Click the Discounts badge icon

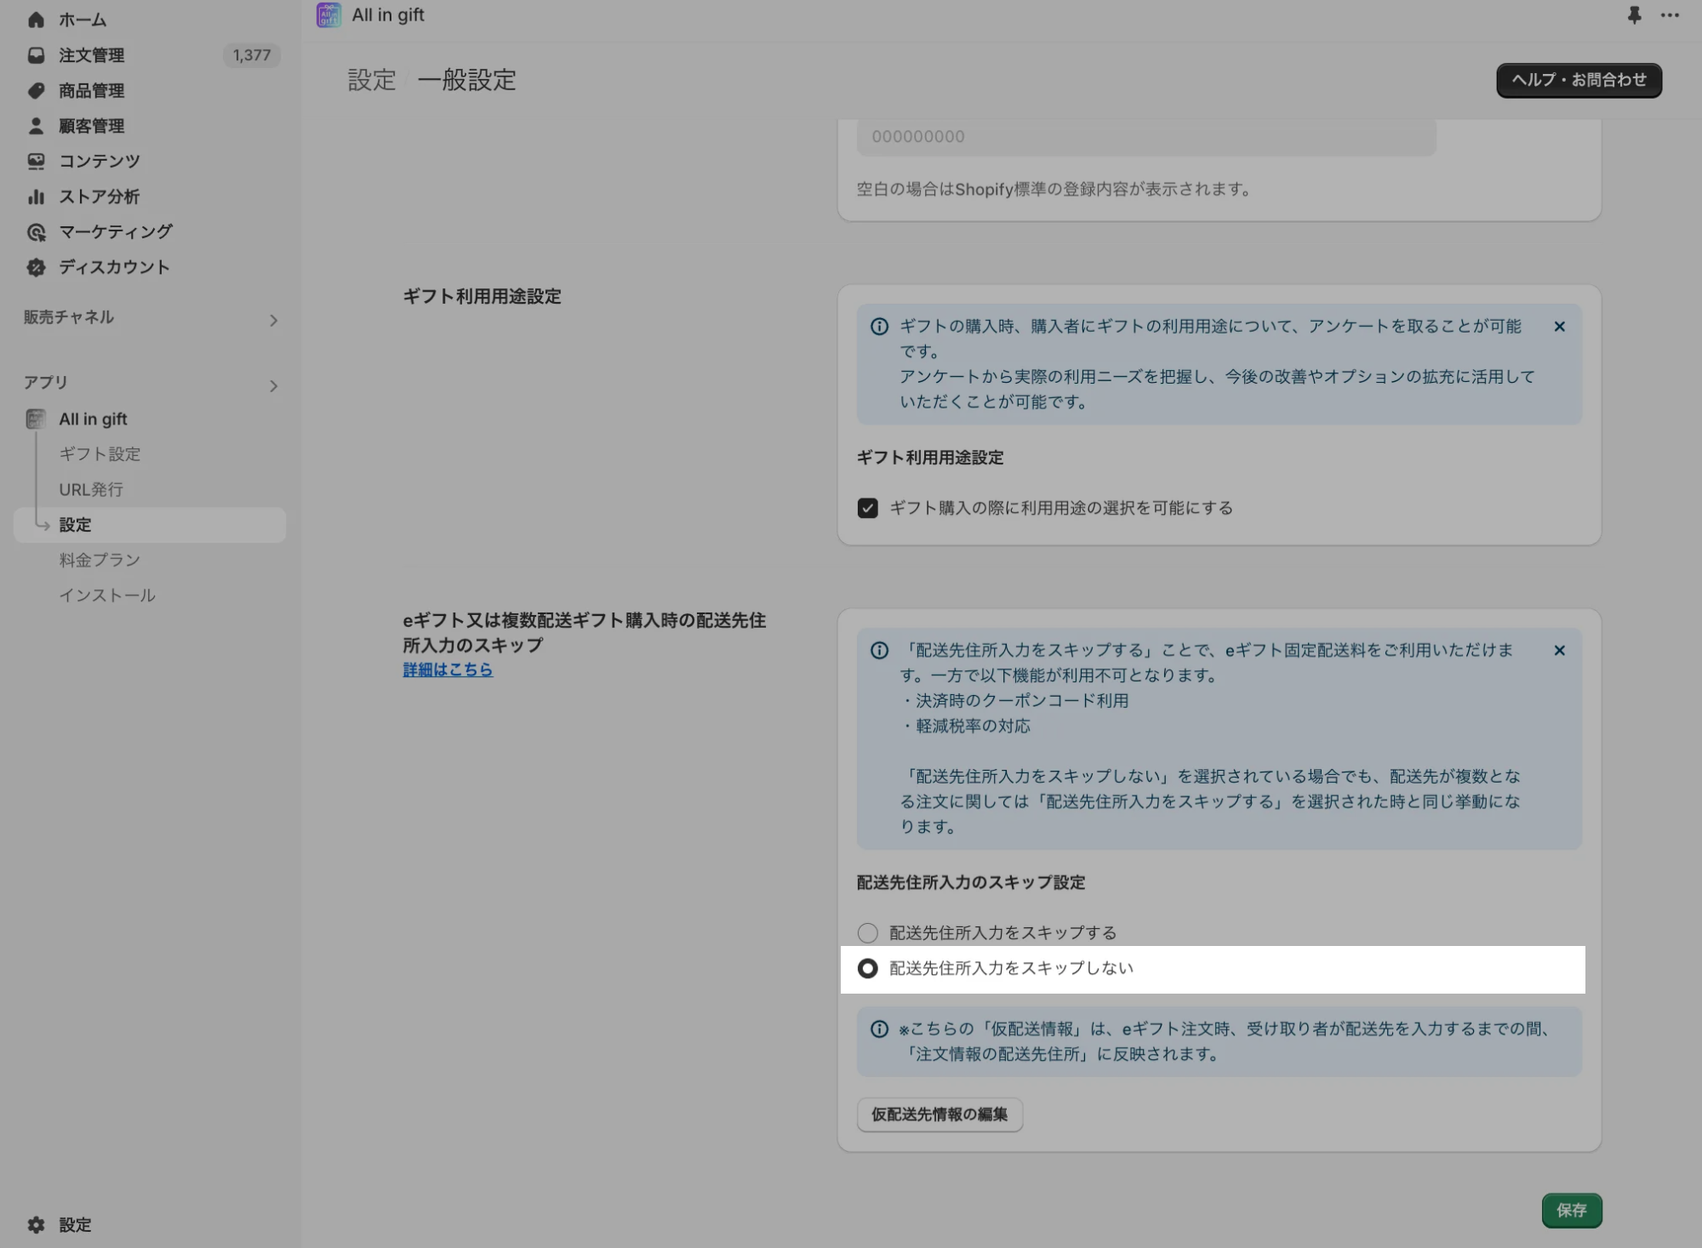[36, 267]
